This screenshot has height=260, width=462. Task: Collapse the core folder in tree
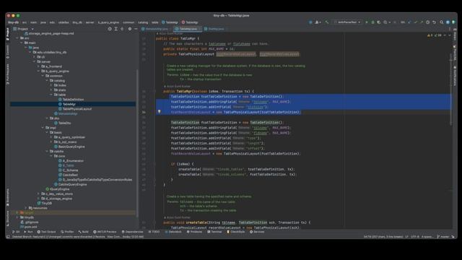(51, 156)
